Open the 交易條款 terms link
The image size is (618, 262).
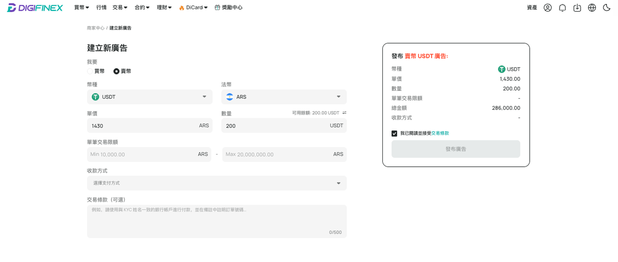tap(440, 133)
